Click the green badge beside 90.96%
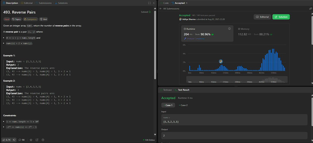The height and width of the screenshot is (143, 313). [212, 34]
